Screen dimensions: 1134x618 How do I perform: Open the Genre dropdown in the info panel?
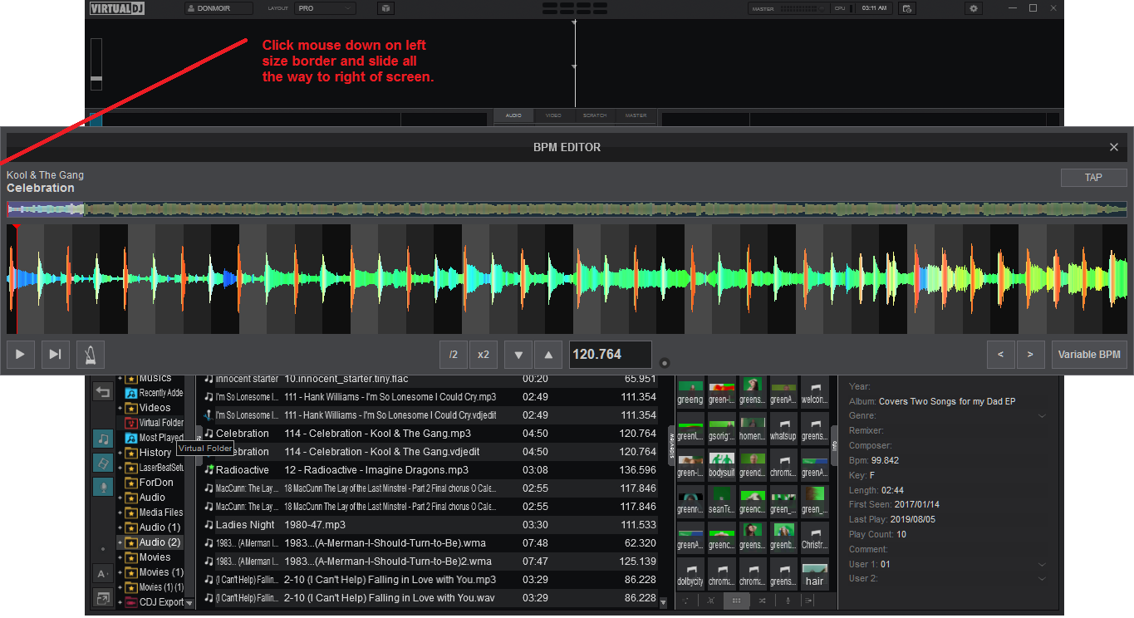coord(1042,416)
